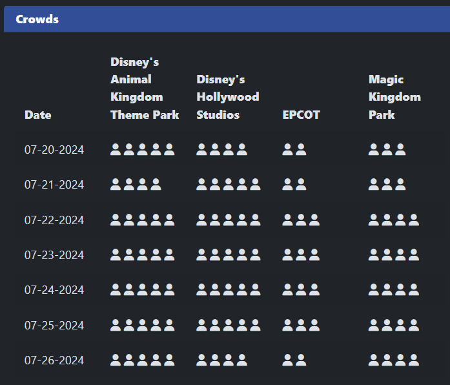The image size is (450, 385).
Task: Click Animal Kingdom crowd icons for 07-21-2024
Action: [x=136, y=185]
